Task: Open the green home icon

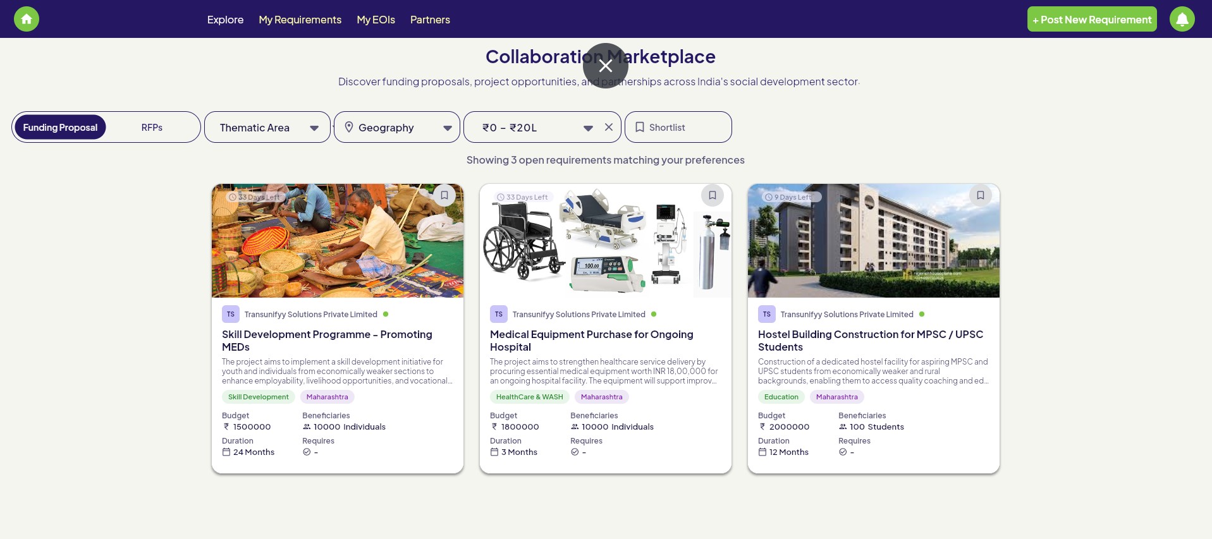Action: click(x=27, y=19)
